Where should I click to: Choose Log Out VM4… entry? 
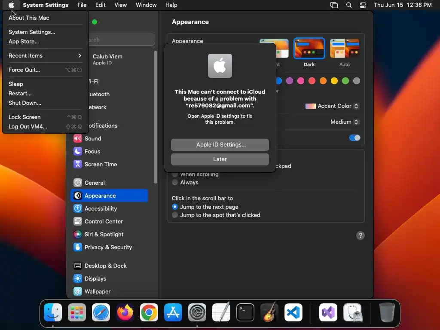(45, 127)
